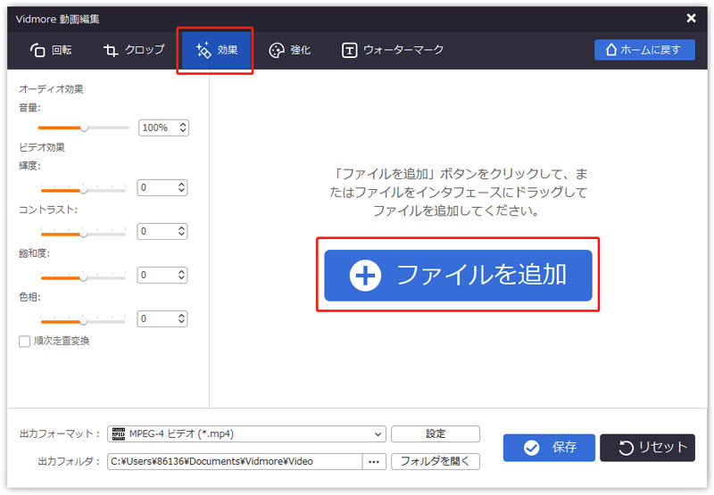Switch to the ウォーターマーク watermark tab
The image size is (714, 495).
click(392, 50)
